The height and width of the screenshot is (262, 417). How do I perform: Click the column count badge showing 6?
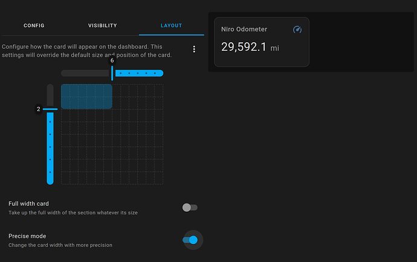(112, 60)
